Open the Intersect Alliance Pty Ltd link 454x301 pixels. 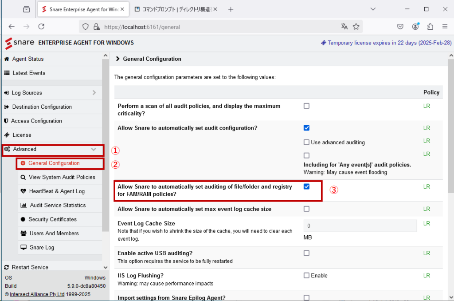37,294
